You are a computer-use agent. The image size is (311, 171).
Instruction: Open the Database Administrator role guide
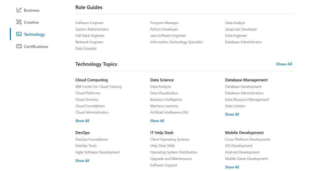click(x=243, y=42)
